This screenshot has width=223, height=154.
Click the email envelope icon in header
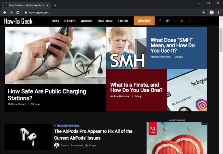pyautogui.click(x=190, y=21)
